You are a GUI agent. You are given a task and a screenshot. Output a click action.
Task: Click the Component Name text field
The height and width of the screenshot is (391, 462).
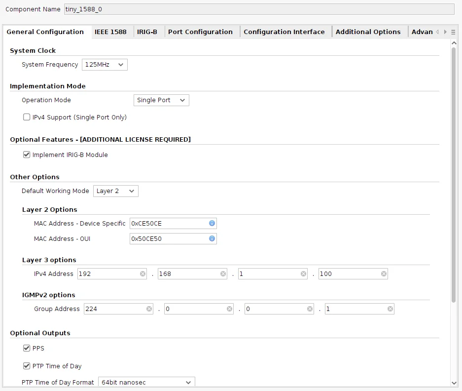click(259, 9)
